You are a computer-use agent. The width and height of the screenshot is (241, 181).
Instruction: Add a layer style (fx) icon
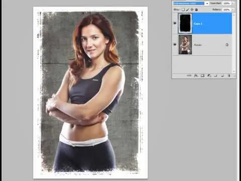[x=196, y=75]
